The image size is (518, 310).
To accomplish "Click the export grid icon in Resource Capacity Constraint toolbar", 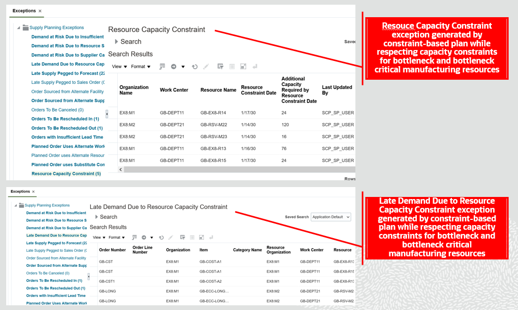I will (162, 66).
